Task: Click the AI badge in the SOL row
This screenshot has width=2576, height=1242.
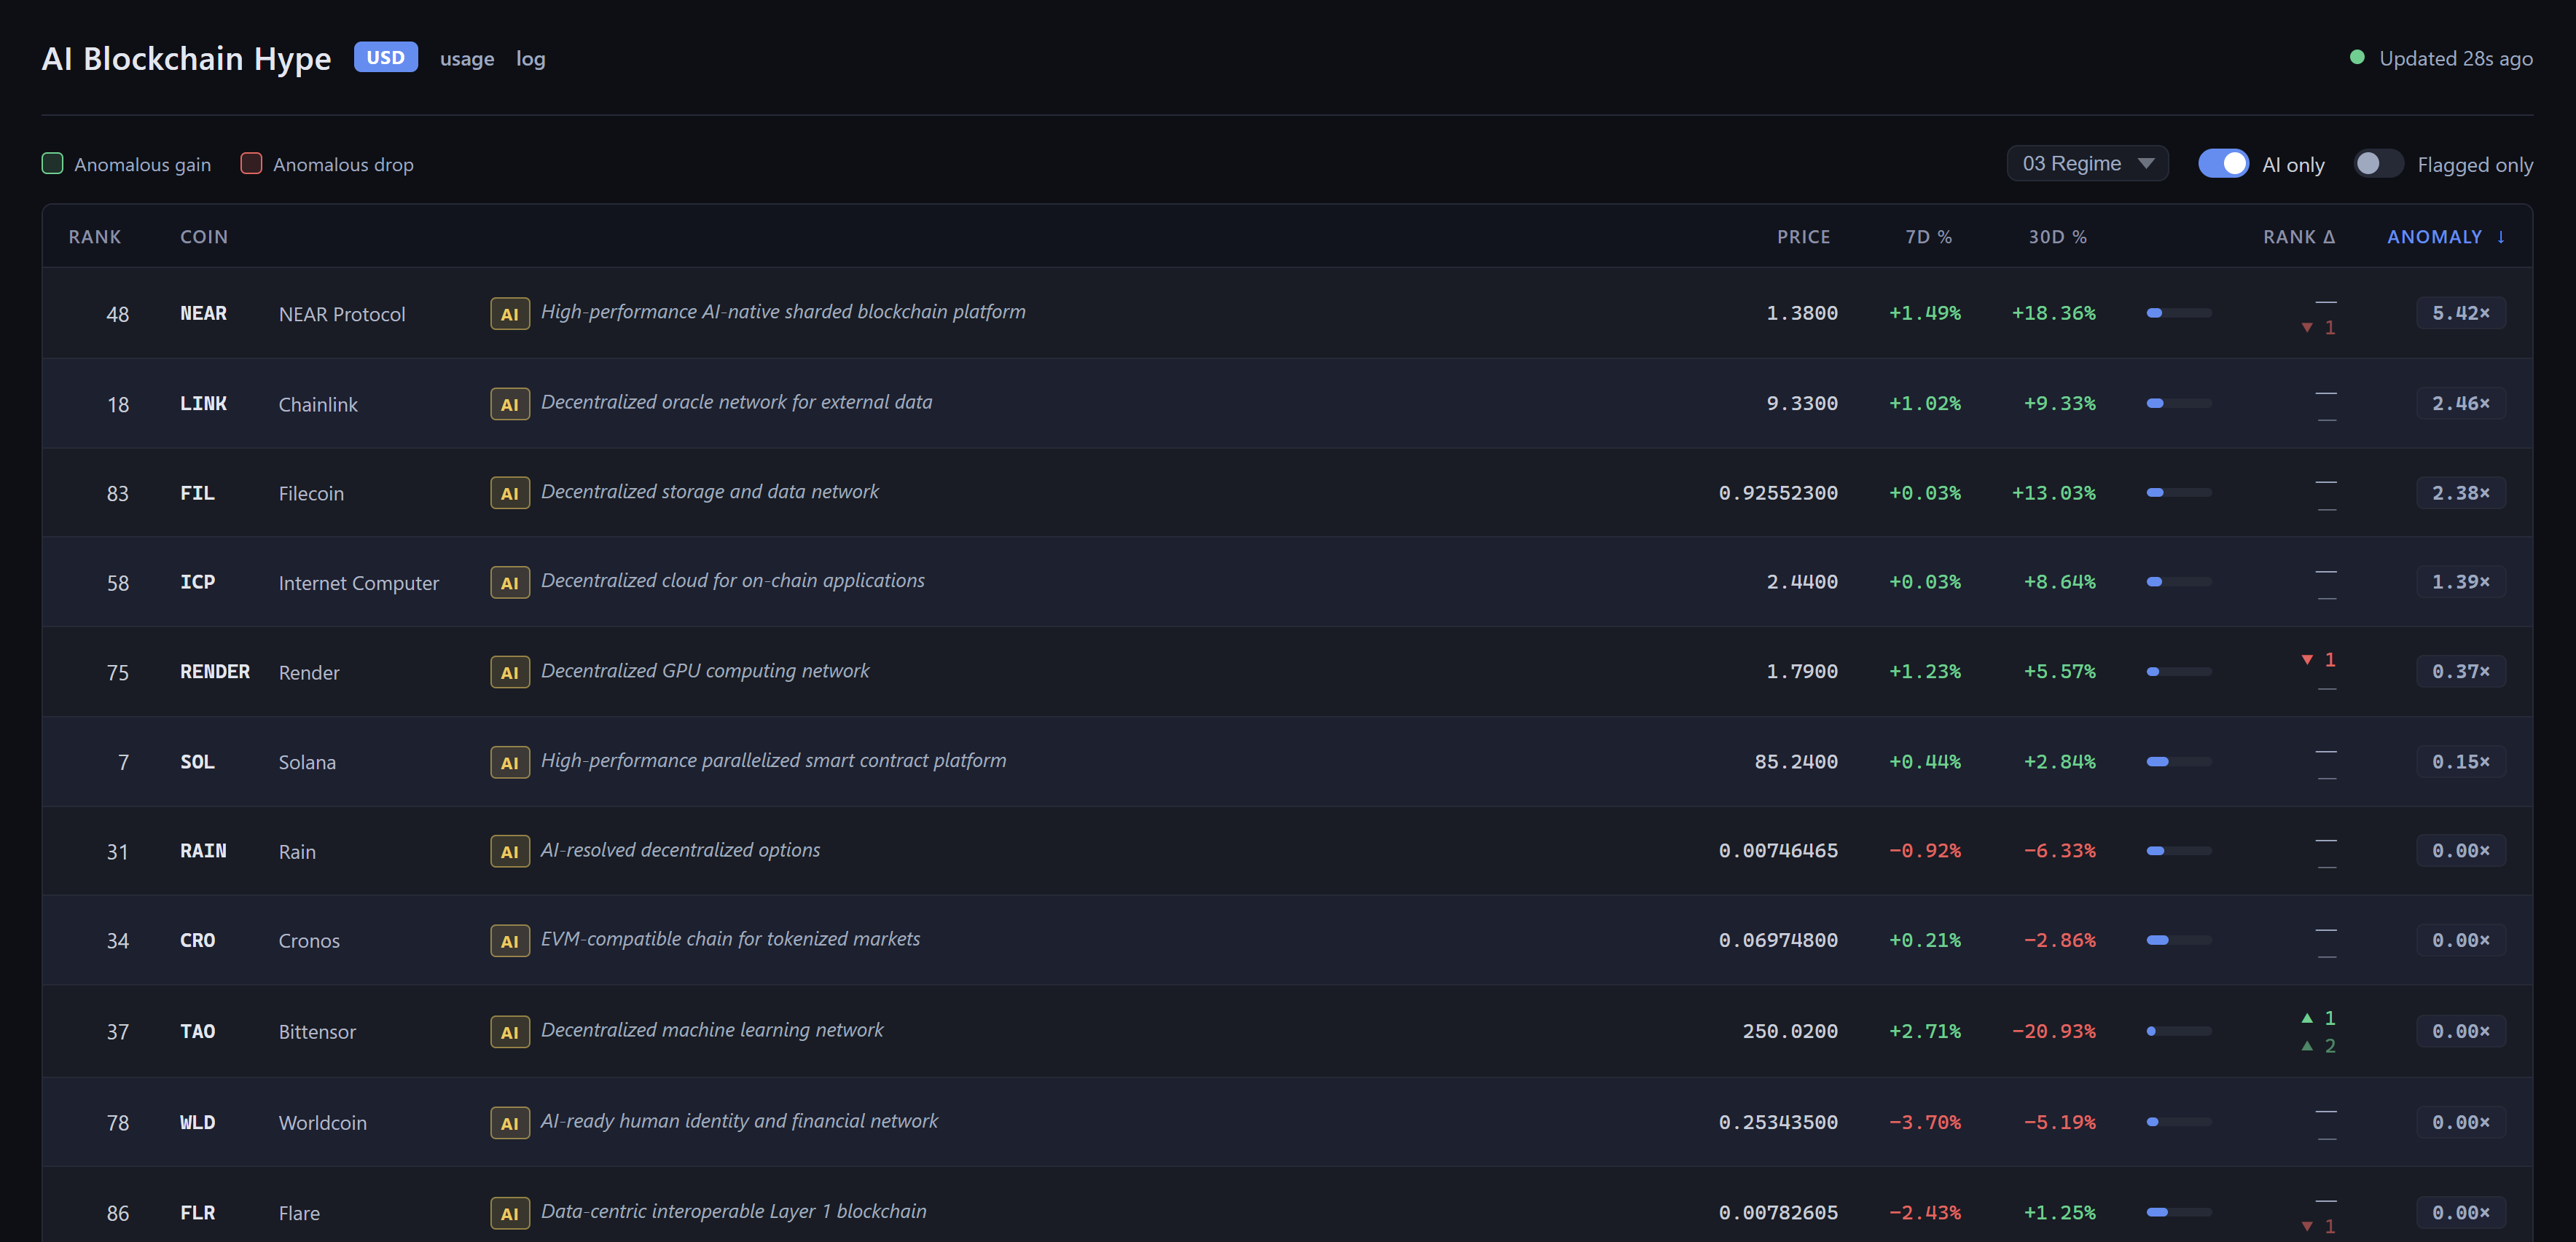Action: coord(509,762)
